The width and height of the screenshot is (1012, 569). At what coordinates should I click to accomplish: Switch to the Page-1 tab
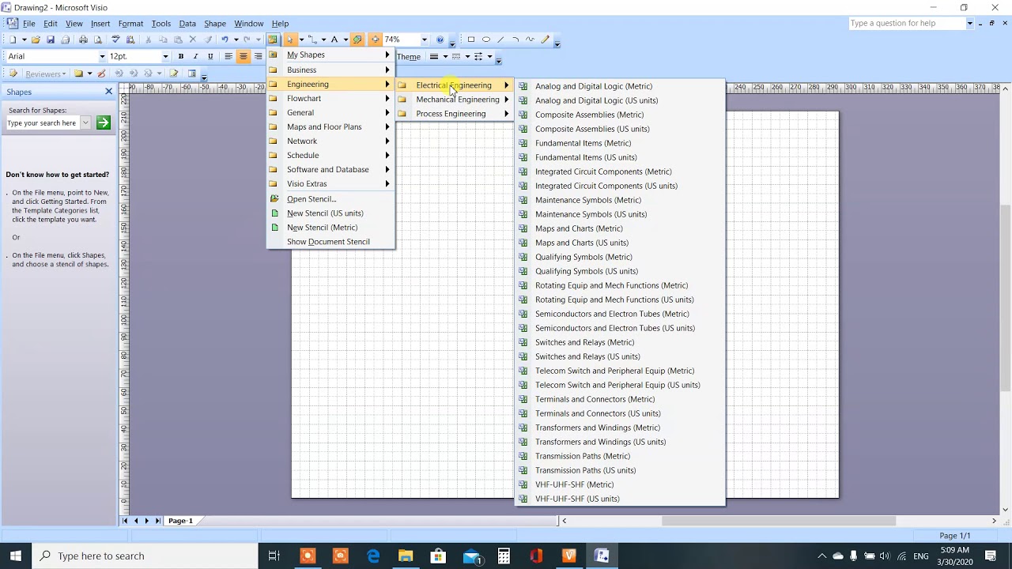180,521
